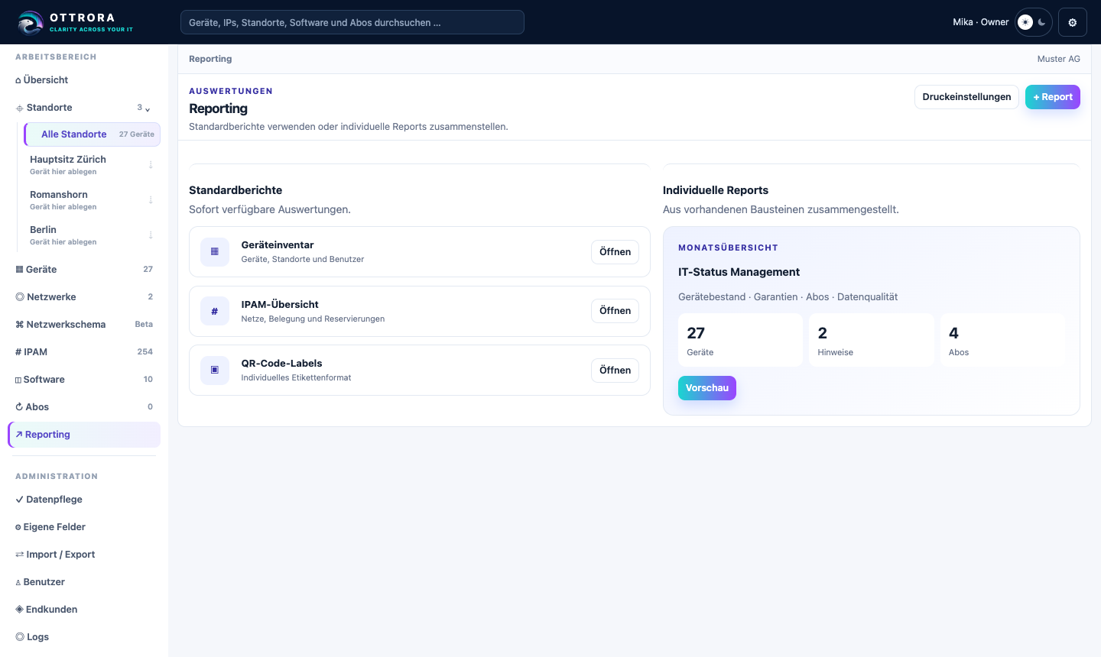The width and height of the screenshot is (1101, 657).
Task: Navigate to IPAM in sidebar
Action: [x=84, y=352]
